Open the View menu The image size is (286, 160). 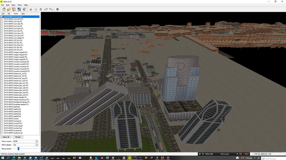point(13,5)
